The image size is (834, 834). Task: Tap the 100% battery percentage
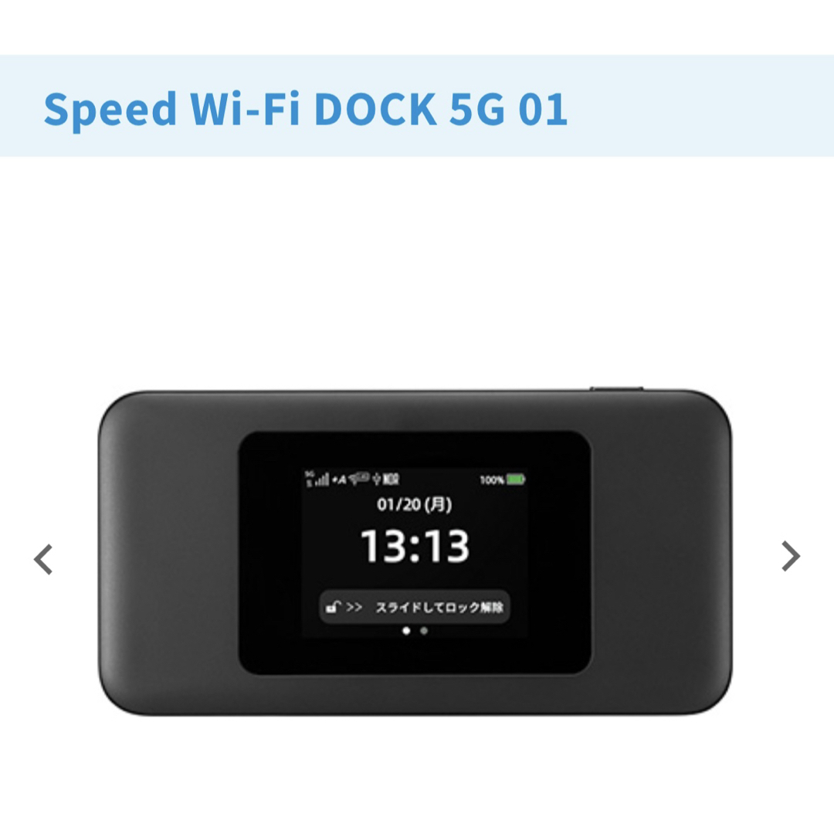tap(491, 480)
